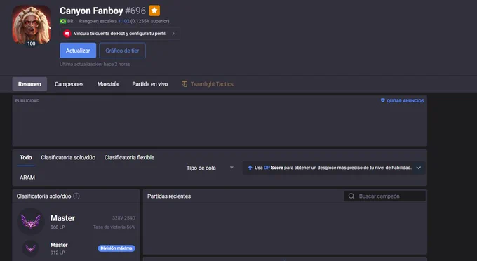This screenshot has width=477, height=261.
Task: Filter by Clasificatoria solo/dúo
Action: [68, 158]
